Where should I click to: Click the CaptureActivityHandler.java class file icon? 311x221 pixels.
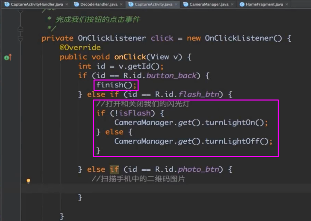[7, 4]
